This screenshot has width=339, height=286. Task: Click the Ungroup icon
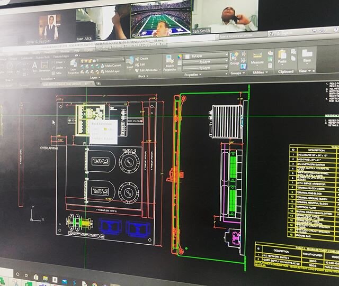pos(243,54)
